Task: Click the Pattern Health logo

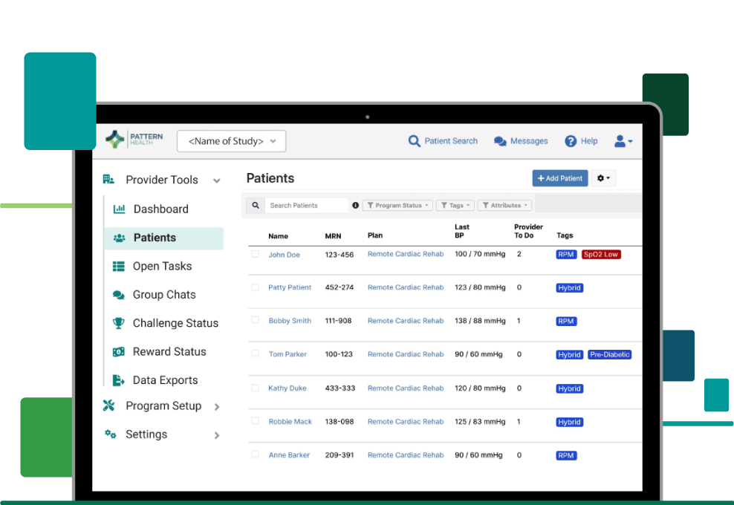Action: click(134, 140)
